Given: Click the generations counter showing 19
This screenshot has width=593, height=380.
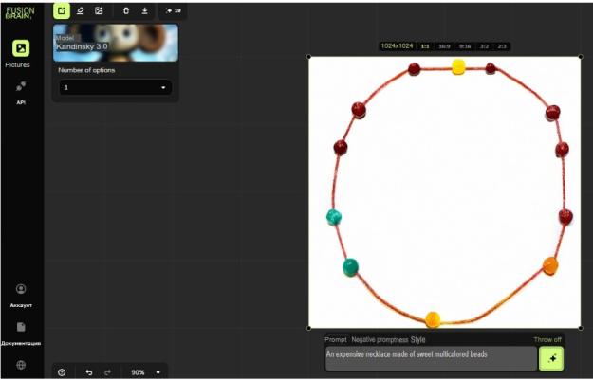Looking at the screenshot, I should tap(173, 10).
